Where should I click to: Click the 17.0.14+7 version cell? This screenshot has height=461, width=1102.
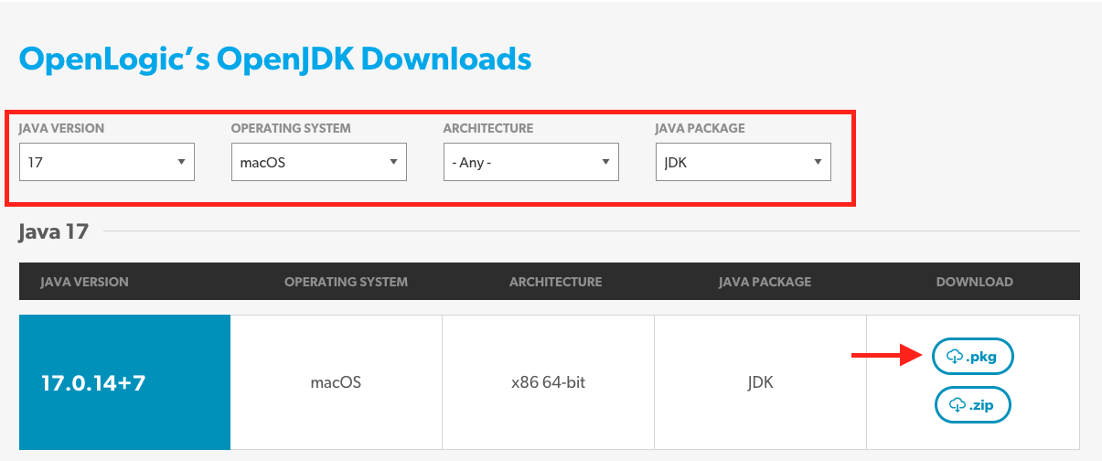coord(125,382)
